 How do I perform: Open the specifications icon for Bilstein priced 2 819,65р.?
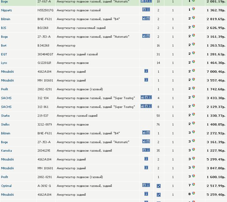pyautogui.click(x=148, y=18)
